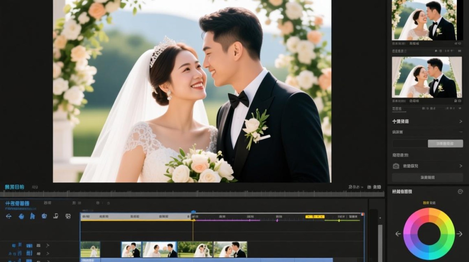Select the second timeline clip of the couple
Screen dimensions: 469x262
(x=131, y=249)
